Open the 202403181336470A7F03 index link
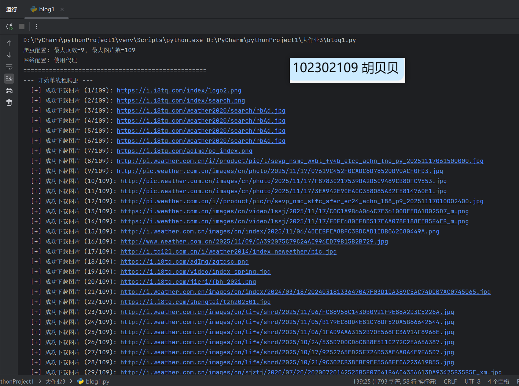519x386 pixels. click(306, 292)
